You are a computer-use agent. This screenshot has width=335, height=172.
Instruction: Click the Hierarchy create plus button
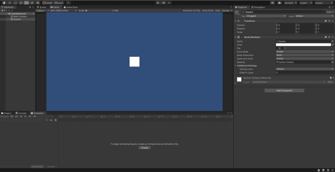click(x=3, y=10)
